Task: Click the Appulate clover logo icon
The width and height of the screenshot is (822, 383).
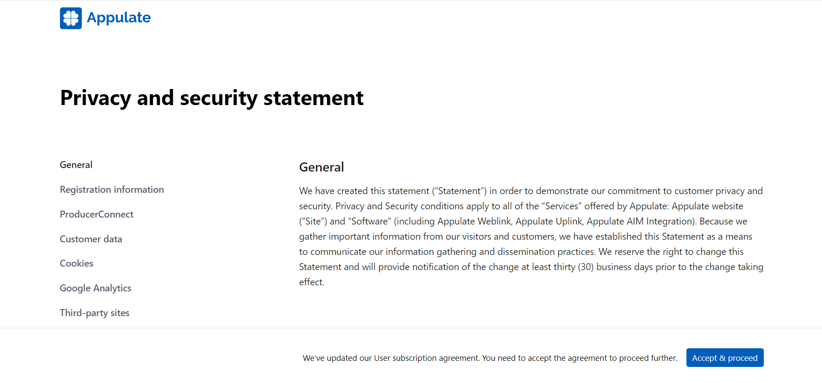Action: 71,18
